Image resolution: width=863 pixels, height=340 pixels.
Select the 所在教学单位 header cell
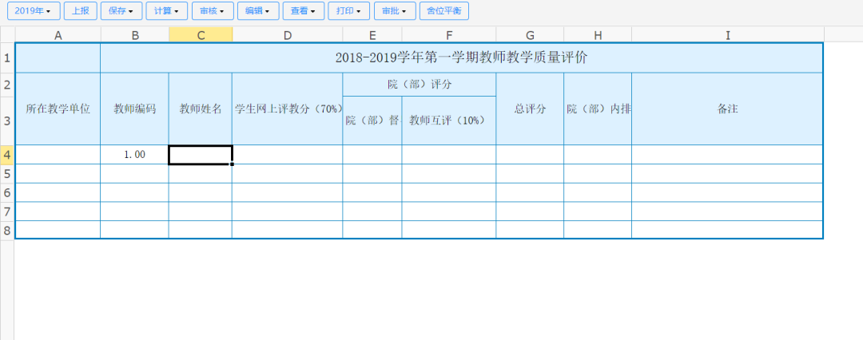pyautogui.click(x=58, y=109)
